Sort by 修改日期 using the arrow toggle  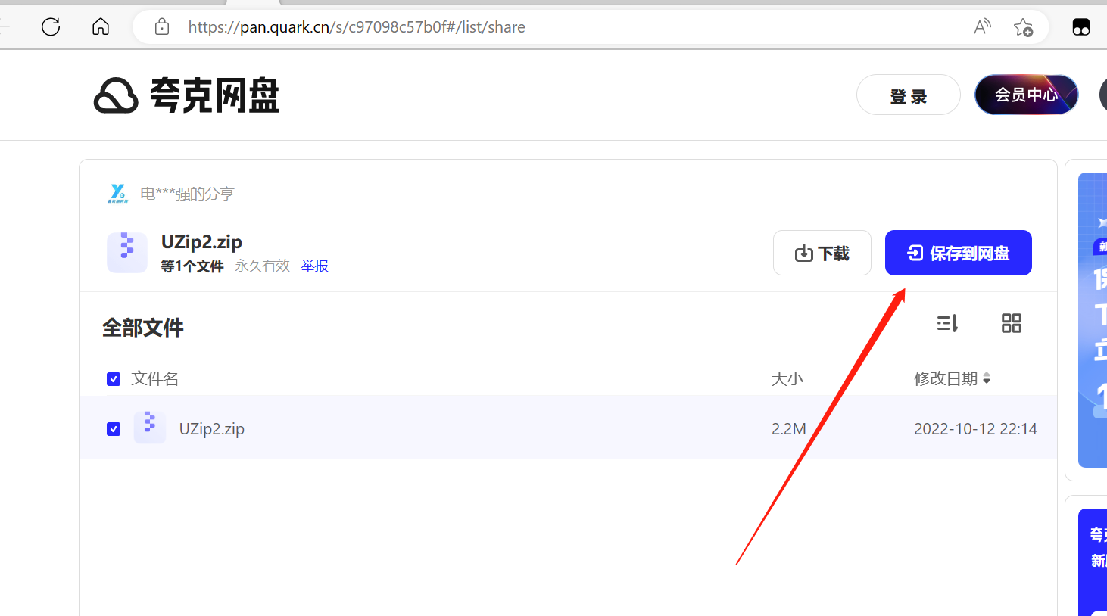pos(987,378)
